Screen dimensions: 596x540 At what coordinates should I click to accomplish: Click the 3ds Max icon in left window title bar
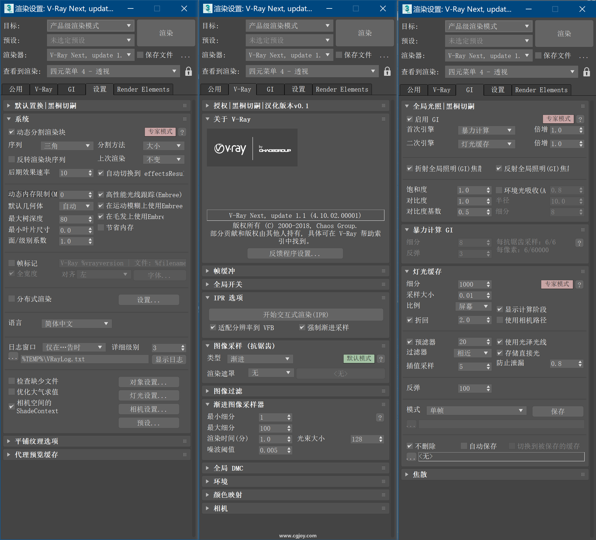coord(8,8)
